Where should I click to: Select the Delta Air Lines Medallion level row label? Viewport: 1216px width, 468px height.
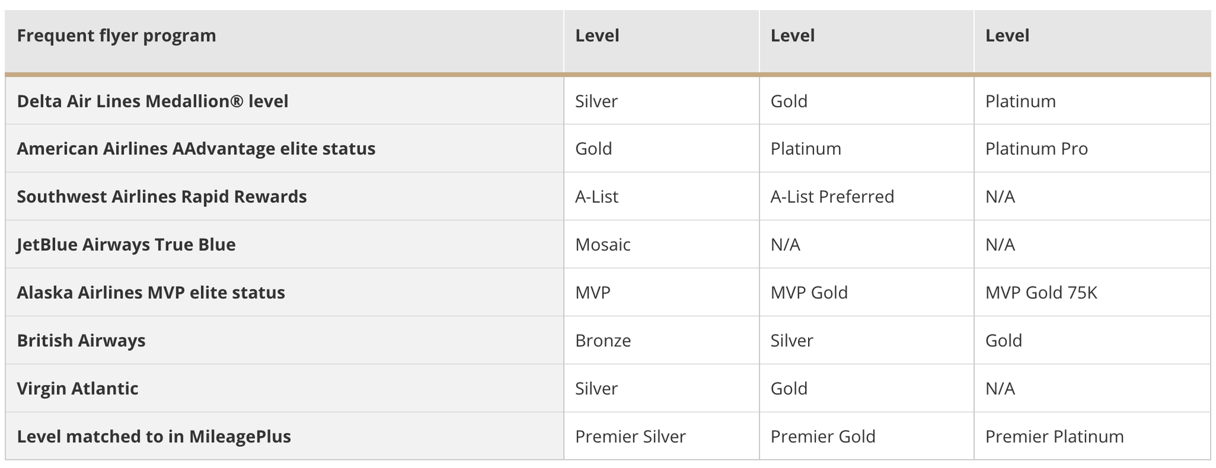[153, 101]
